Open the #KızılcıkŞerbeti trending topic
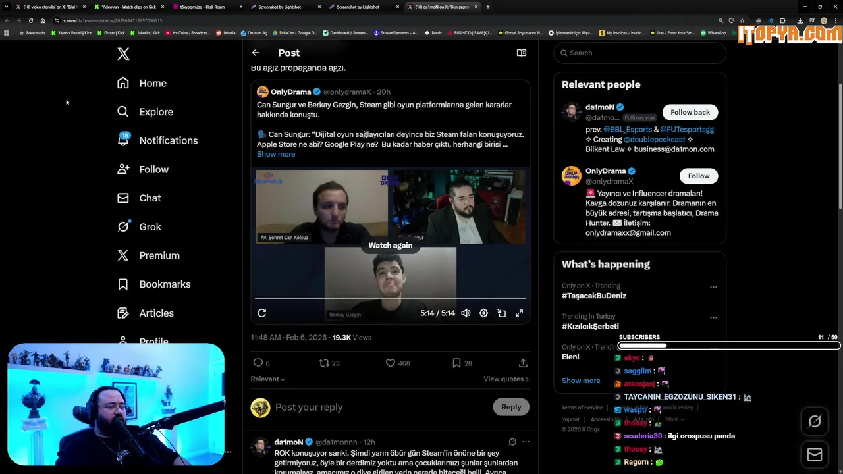Viewport: 843px width, 474px height. coord(590,327)
